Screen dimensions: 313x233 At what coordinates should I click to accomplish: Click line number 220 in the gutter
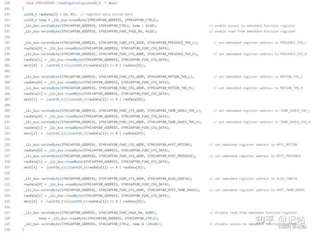(7, 173)
